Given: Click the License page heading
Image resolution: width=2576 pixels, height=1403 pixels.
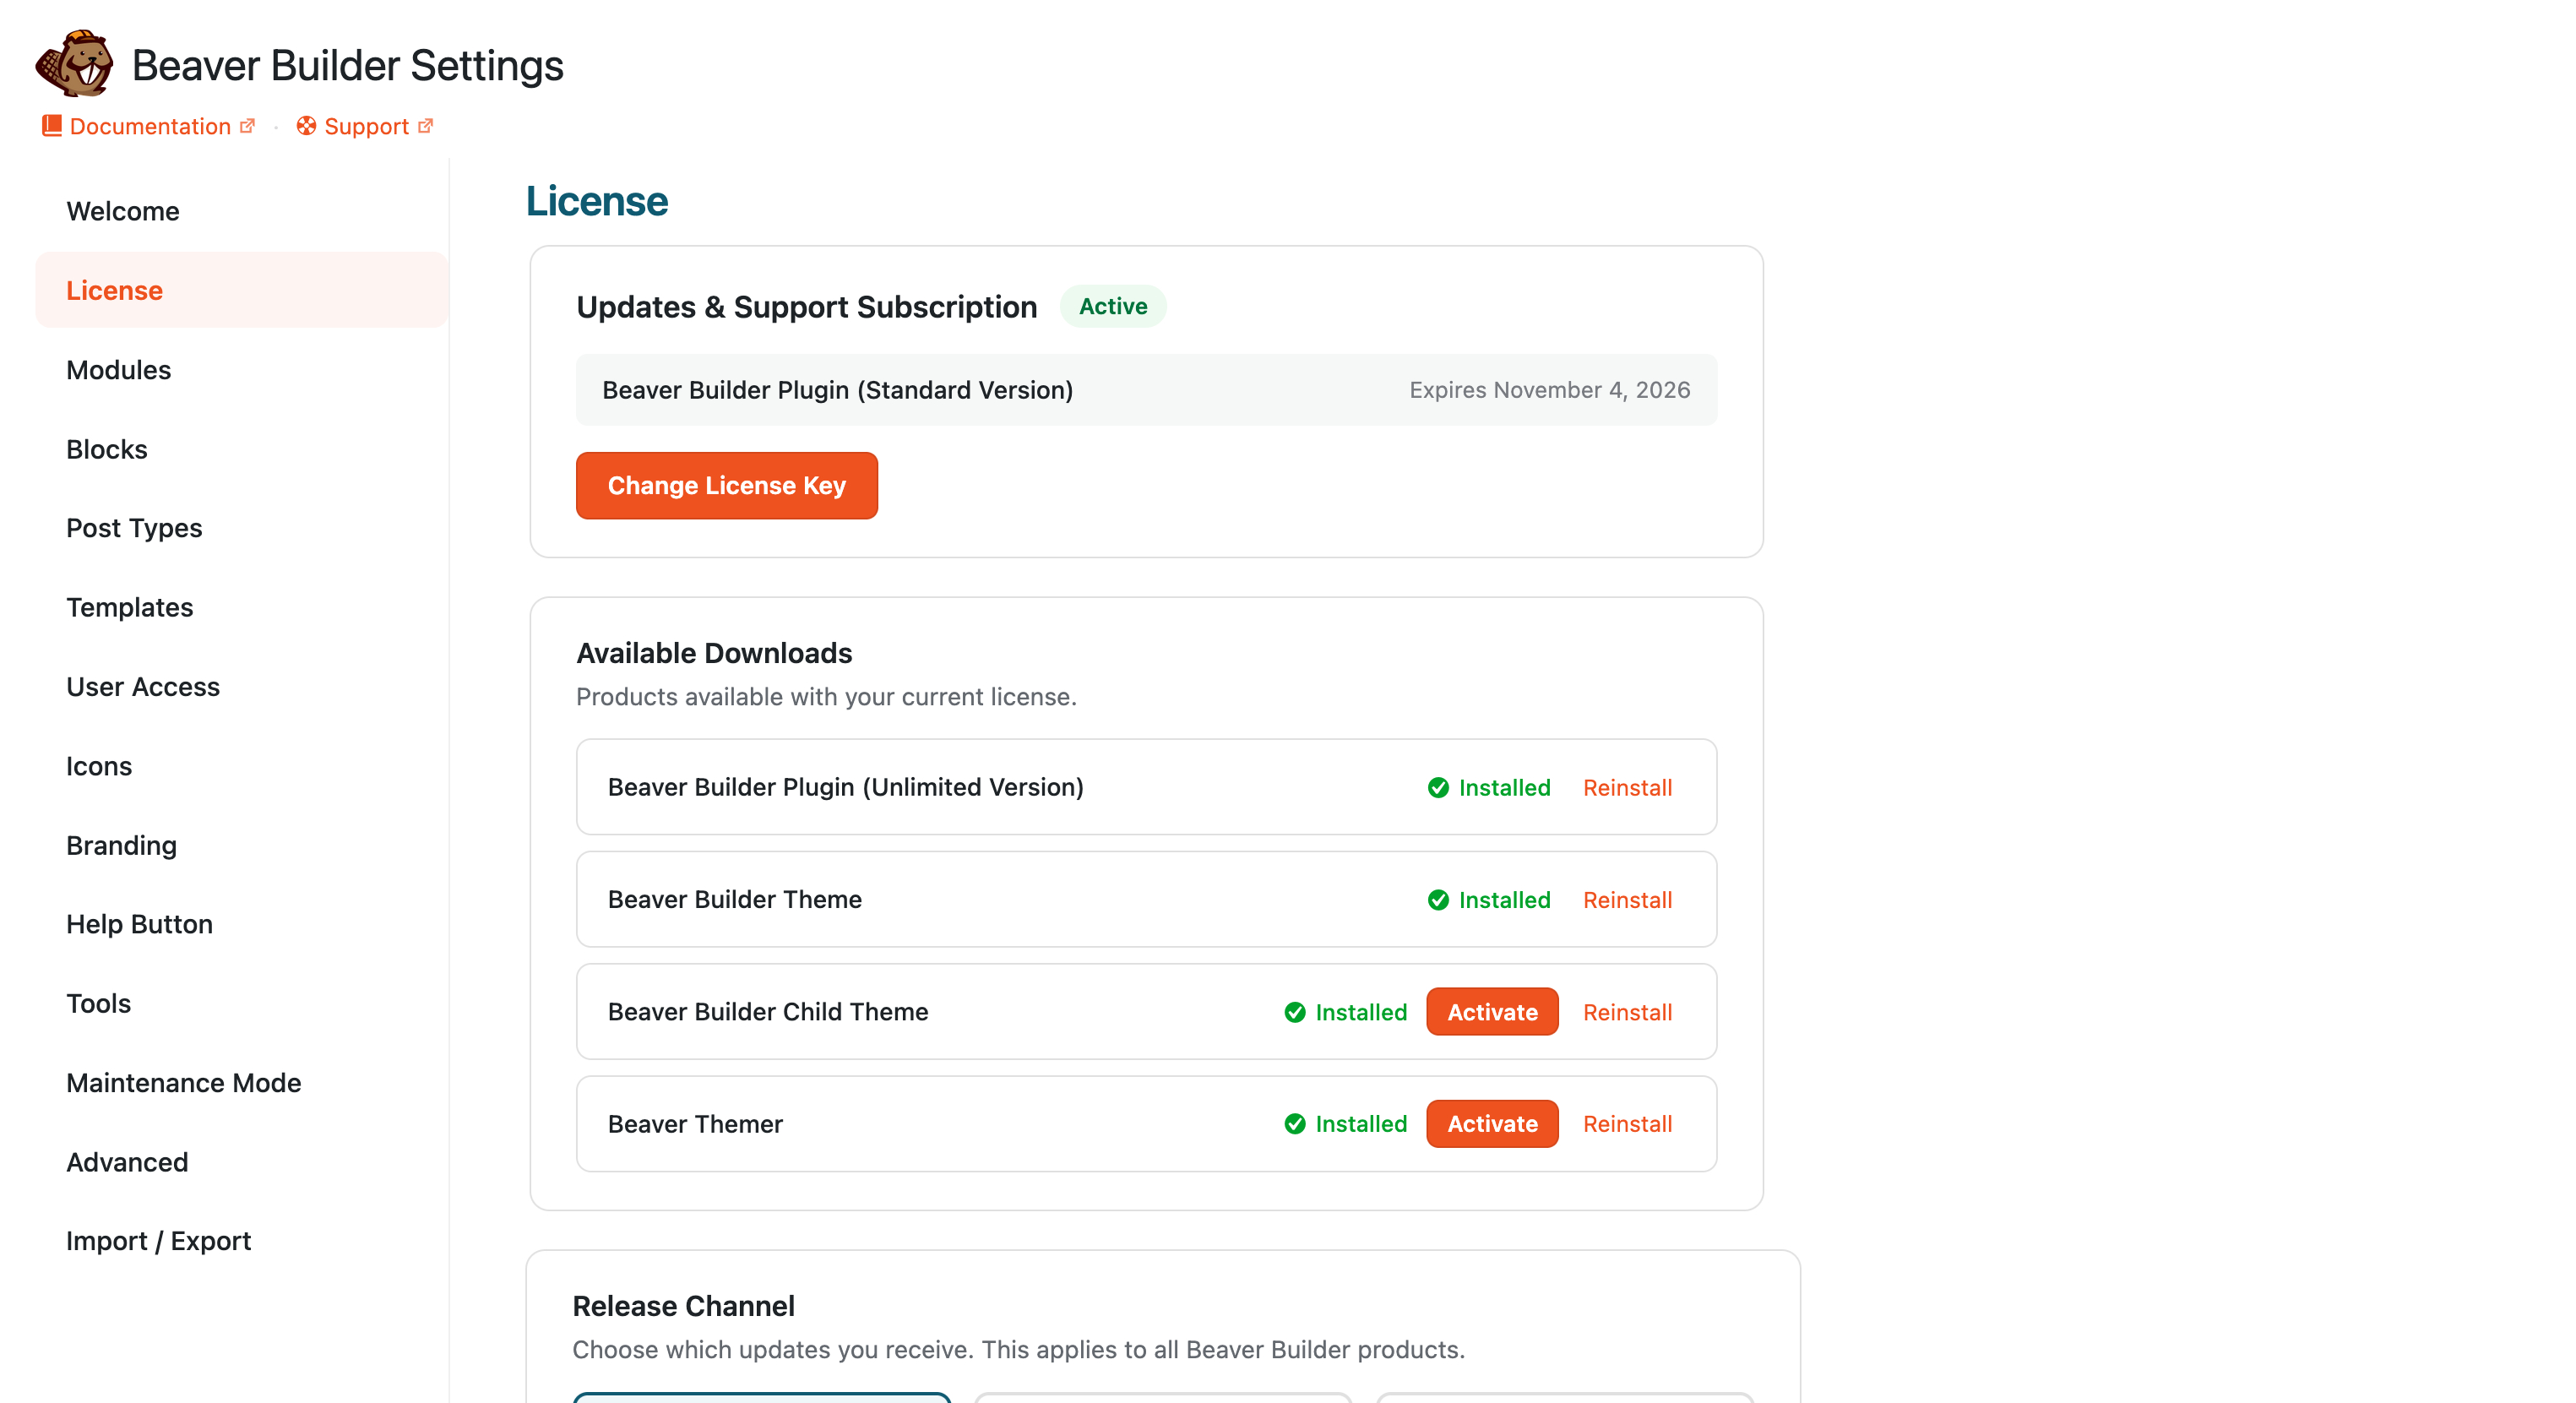Looking at the screenshot, I should coord(597,201).
